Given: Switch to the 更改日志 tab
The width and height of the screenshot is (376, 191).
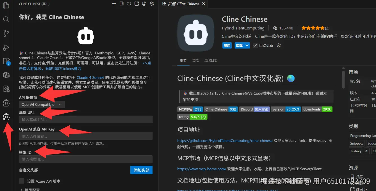Looking at the screenshot, I should (211, 60).
